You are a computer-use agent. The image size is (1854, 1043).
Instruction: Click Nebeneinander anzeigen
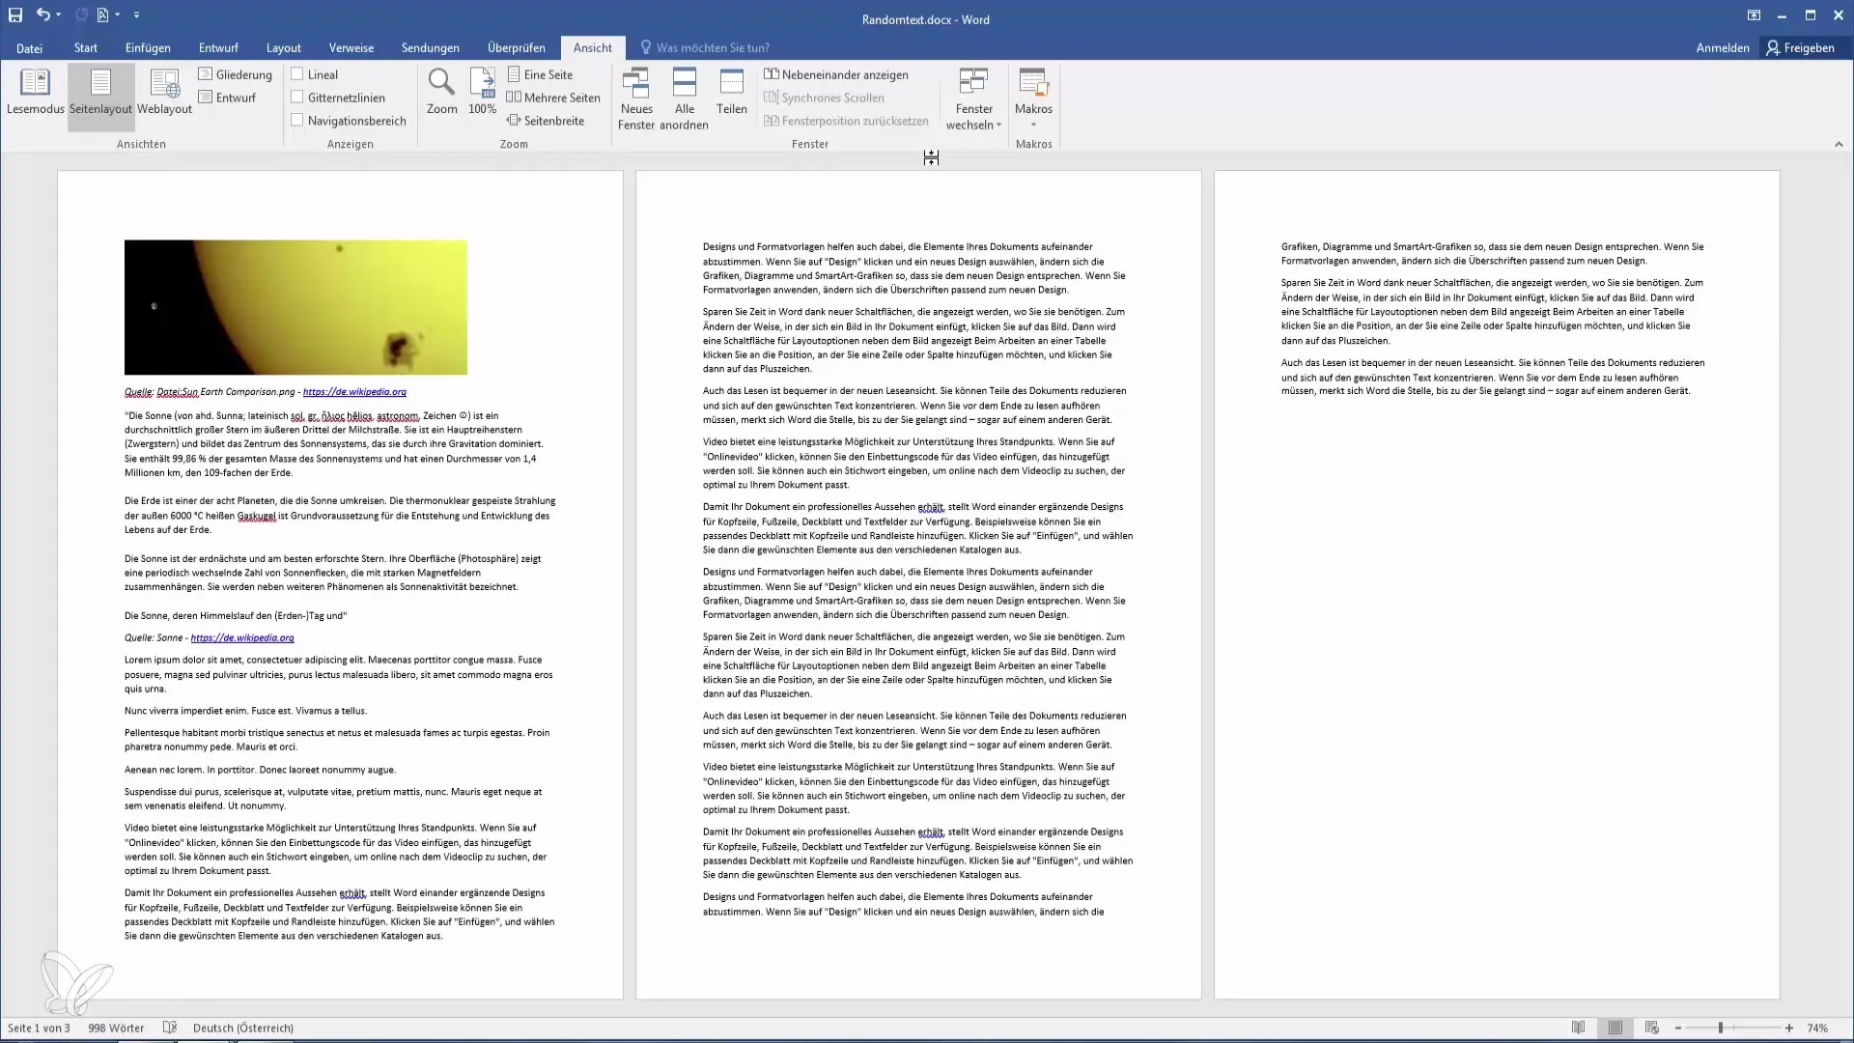(836, 74)
